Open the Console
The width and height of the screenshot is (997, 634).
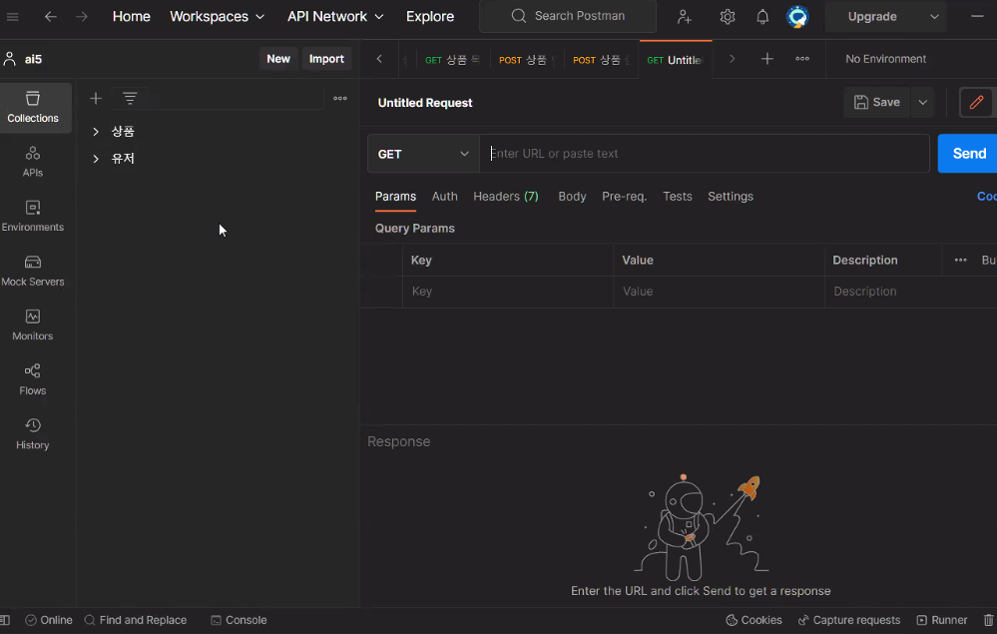240,620
